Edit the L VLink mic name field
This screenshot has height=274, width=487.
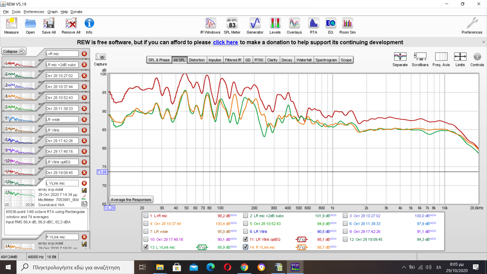tap(62, 183)
